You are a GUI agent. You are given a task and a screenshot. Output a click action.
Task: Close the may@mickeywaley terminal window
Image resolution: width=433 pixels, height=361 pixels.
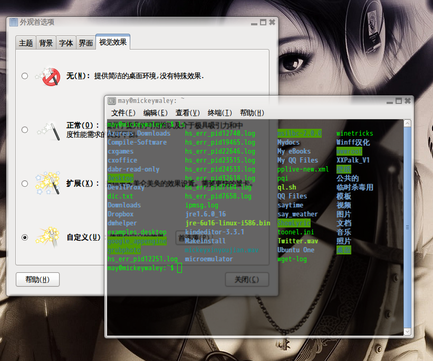(408, 101)
